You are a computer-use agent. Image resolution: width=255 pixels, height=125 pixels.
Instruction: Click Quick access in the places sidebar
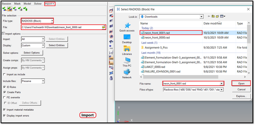click(127, 27)
